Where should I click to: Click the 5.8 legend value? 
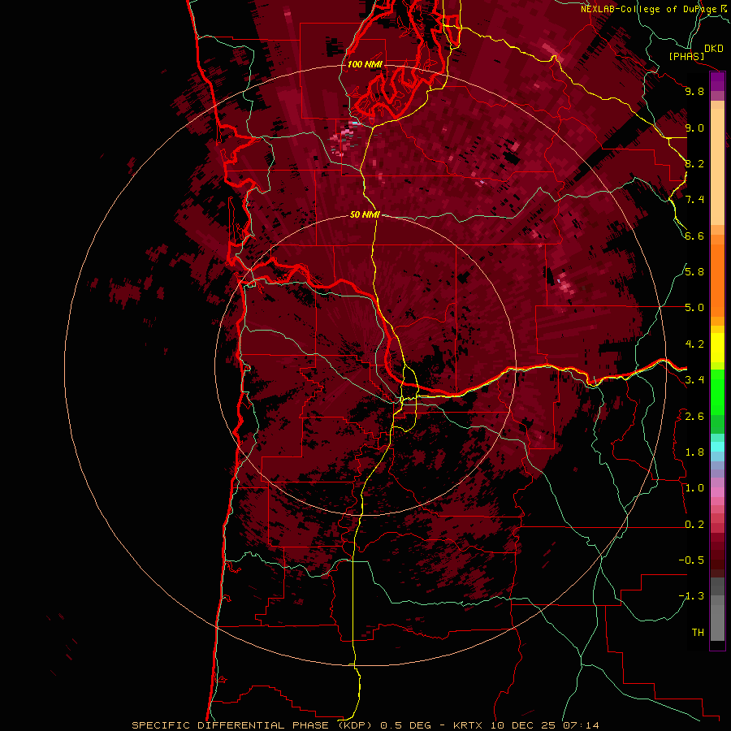coord(694,272)
